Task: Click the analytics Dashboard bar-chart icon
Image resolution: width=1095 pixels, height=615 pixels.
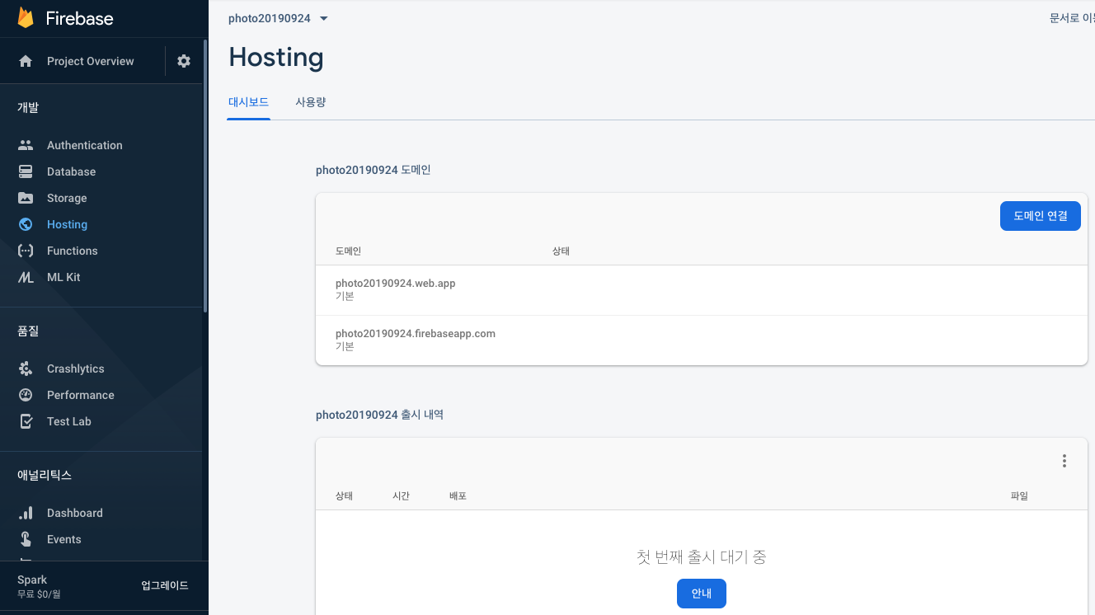Action: tap(26, 513)
